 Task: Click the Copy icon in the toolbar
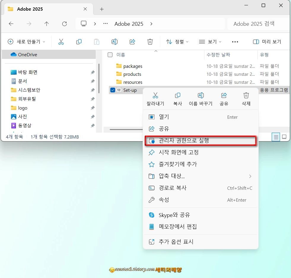pos(79,42)
